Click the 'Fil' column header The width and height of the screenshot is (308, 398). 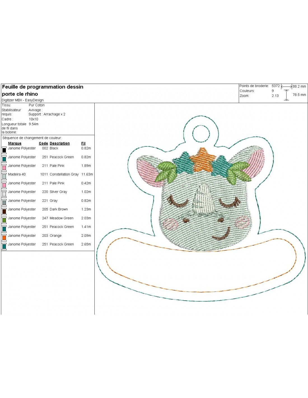click(x=83, y=143)
